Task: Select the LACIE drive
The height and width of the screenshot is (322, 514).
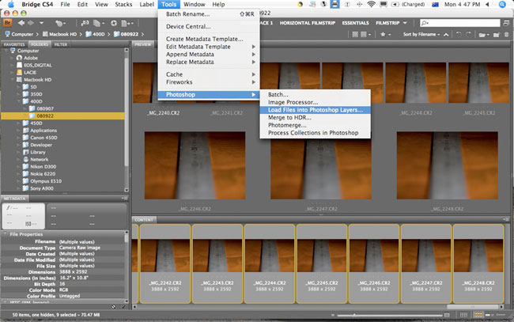Action: pos(27,73)
